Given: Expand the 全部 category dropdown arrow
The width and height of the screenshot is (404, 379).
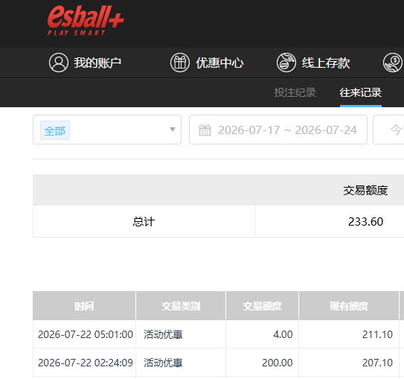Looking at the screenshot, I should (x=173, y=130).
